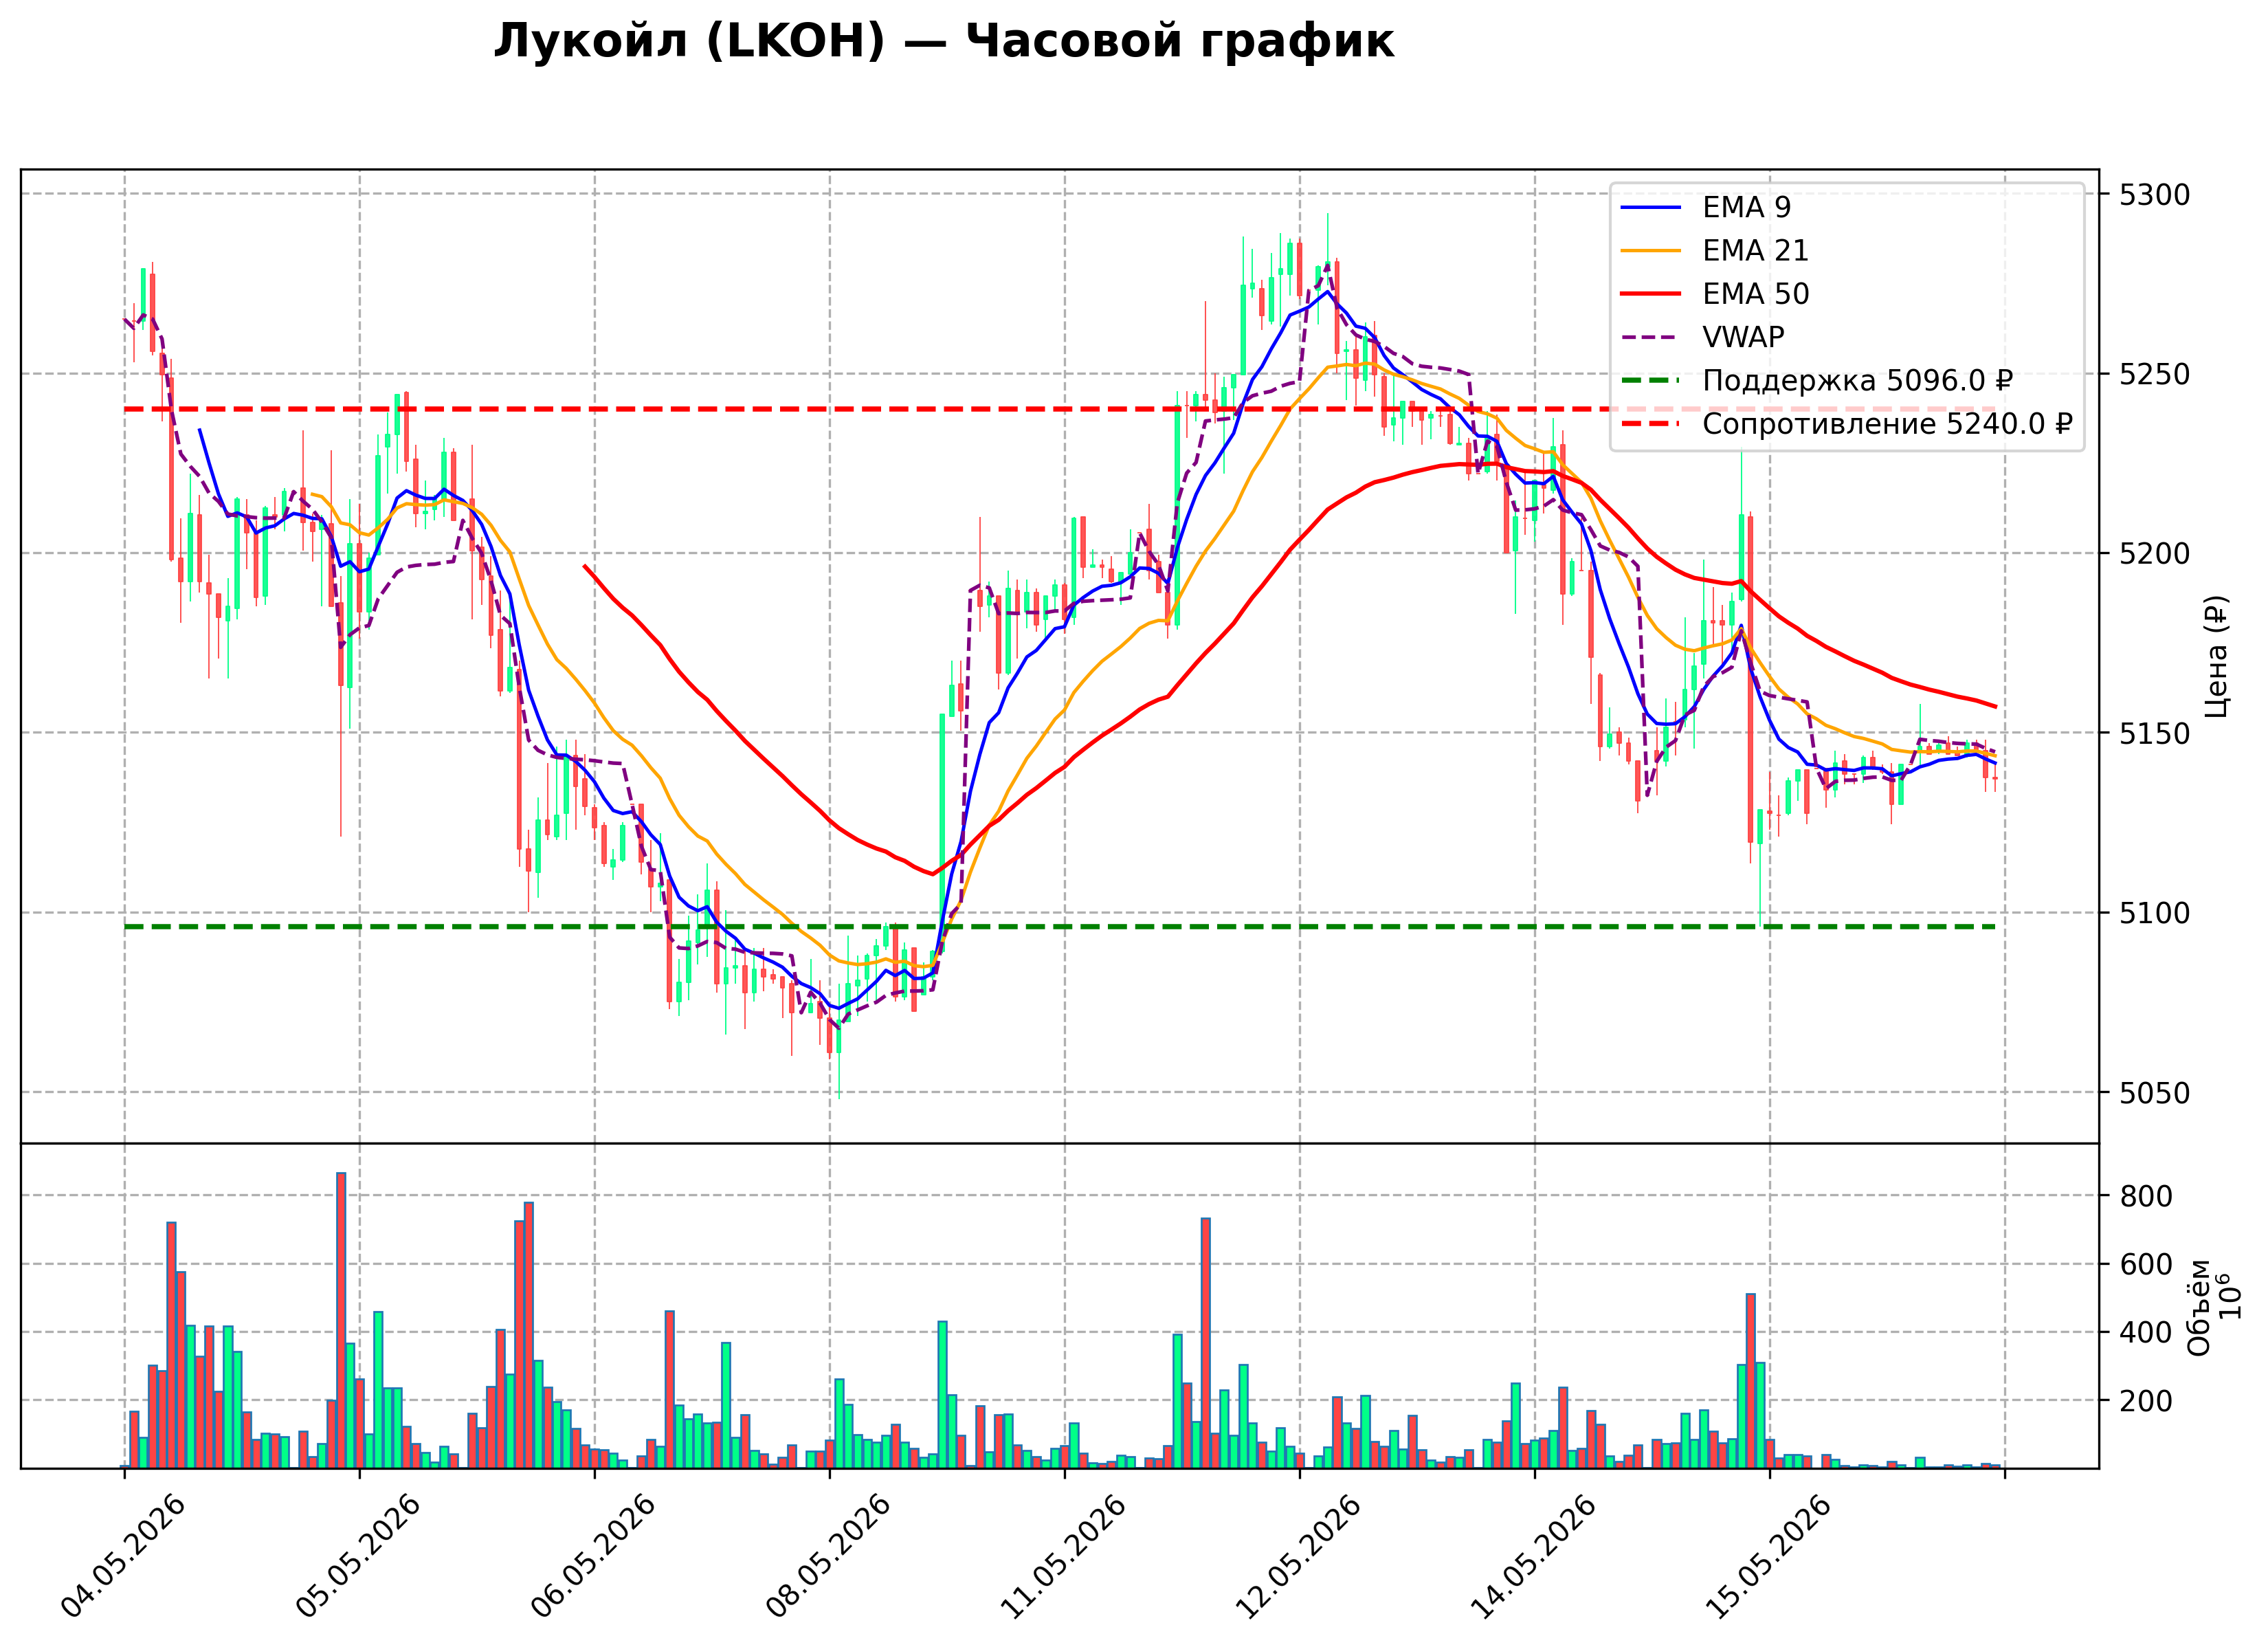2268x1645 pixels.
Task: Click the price axis tick "5300"
Action: (2154, 194)
